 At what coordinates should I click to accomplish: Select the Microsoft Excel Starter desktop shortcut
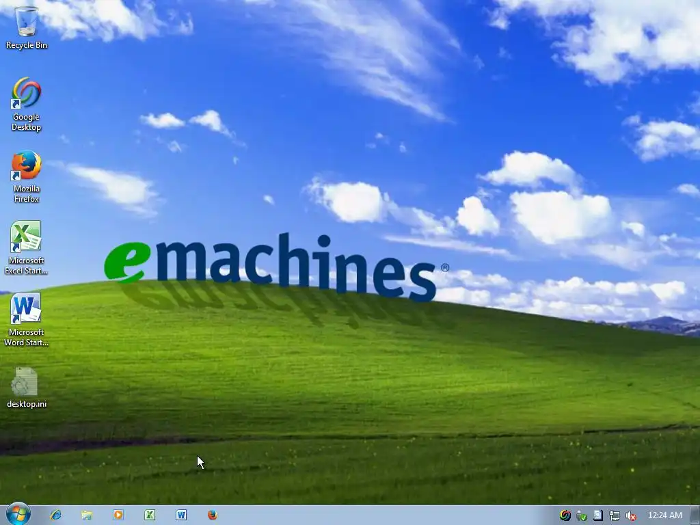pos(26,247)
